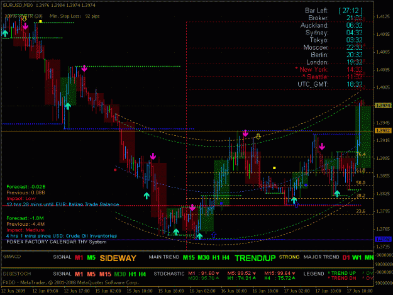Click the yellow square at the top green dotted line's start
This screenshot has height=295, width=393.
pyautogui.click(x=41, y=21)
